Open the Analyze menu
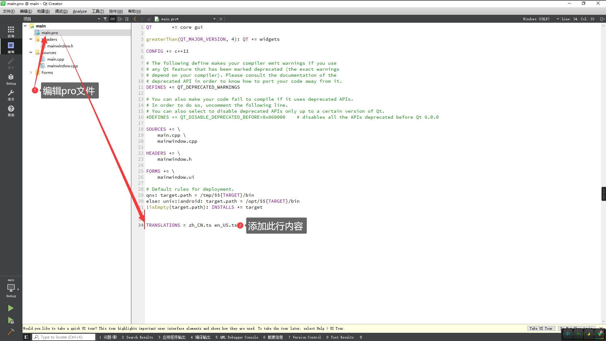606x341 pixels. point(80,11)
